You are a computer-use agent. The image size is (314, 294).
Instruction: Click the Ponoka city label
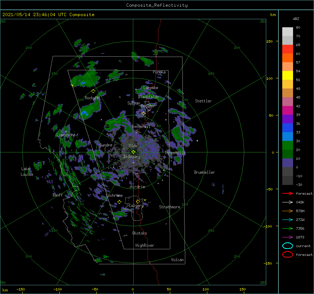click(x=159, y=72)
